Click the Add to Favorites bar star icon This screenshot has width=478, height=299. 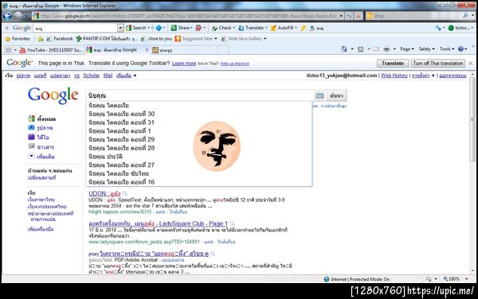pos(41,39)
